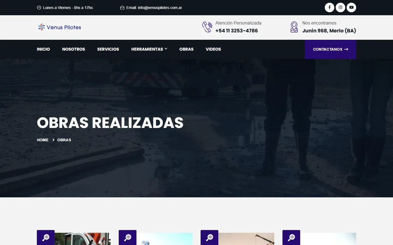Click the Lunes a Viernes hours text

coord(68,8)
